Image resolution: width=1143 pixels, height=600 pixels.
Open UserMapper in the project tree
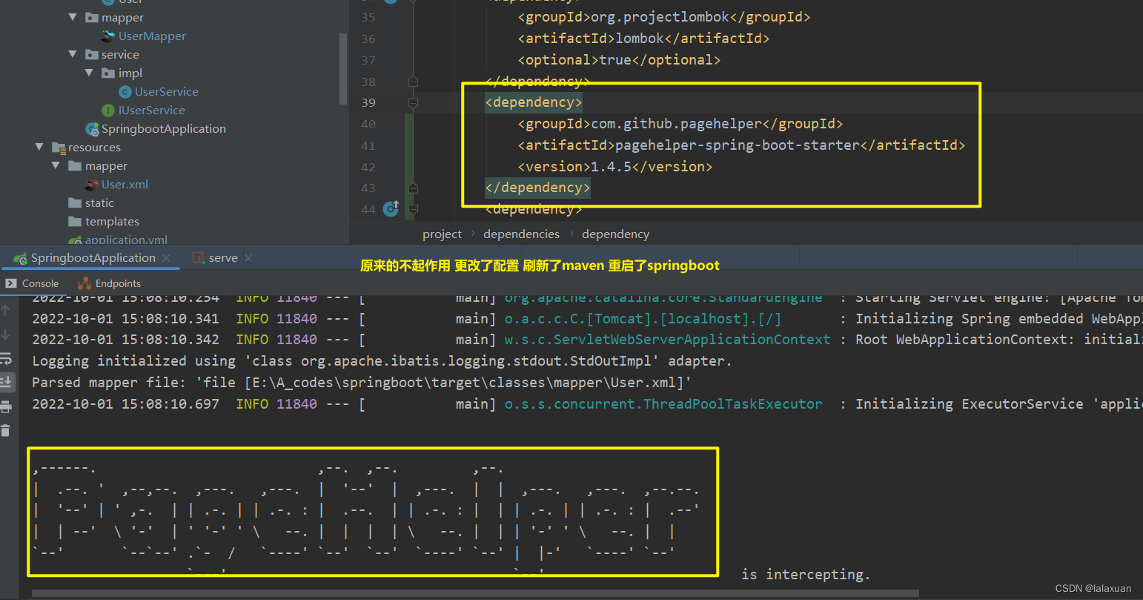pyautogui.click(x=152, y=36)
